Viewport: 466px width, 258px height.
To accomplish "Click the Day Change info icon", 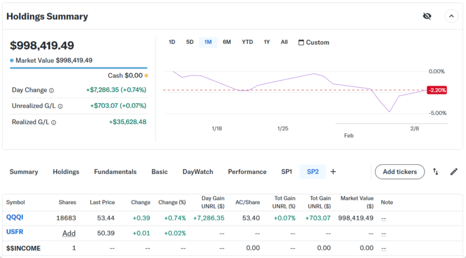I will tap(51, 90).
